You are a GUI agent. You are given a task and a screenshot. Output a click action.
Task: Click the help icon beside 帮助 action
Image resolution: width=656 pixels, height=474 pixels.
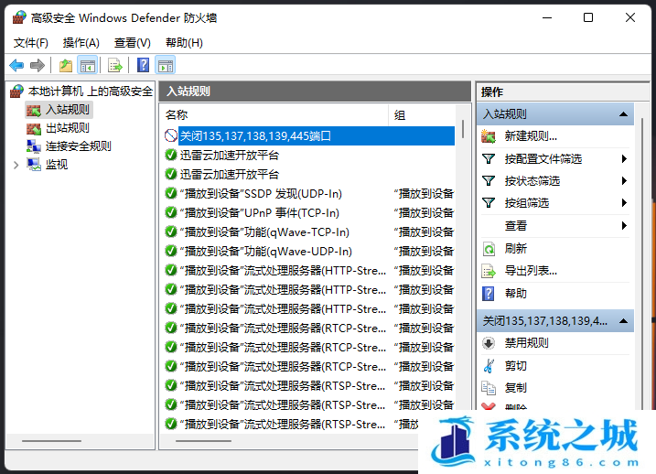pyautogui.click(x=489, y=294)
